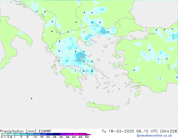
Task: Click the '25' legend scale label
Action: click(x=54, y=137)
